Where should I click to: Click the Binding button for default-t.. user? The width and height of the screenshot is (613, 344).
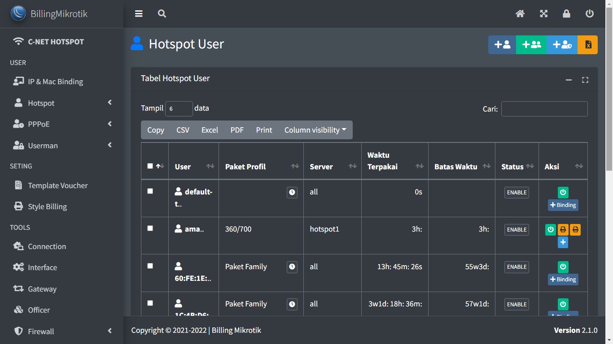point(563,205)
